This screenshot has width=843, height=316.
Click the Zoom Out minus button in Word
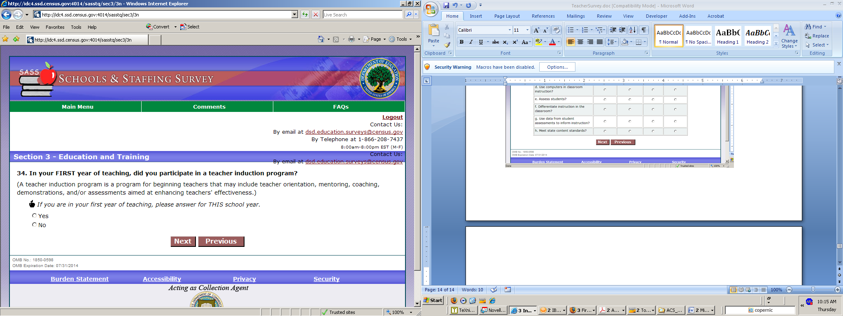tap(789, 290)
